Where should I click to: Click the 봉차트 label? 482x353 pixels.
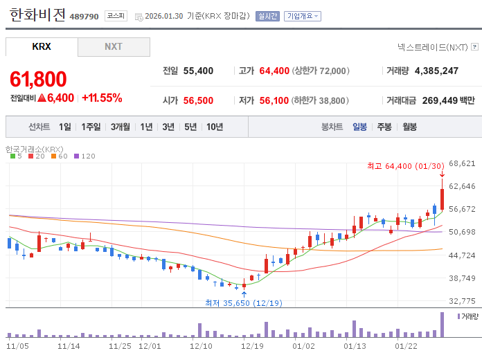[x=332, y=127]
